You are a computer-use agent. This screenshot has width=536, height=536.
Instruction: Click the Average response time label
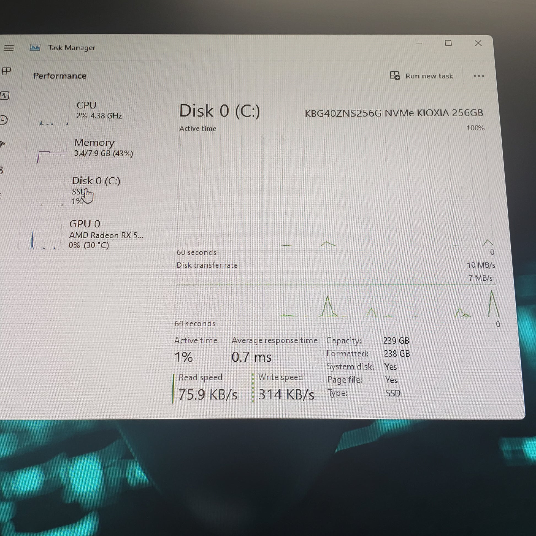click(x=274, y=340)
